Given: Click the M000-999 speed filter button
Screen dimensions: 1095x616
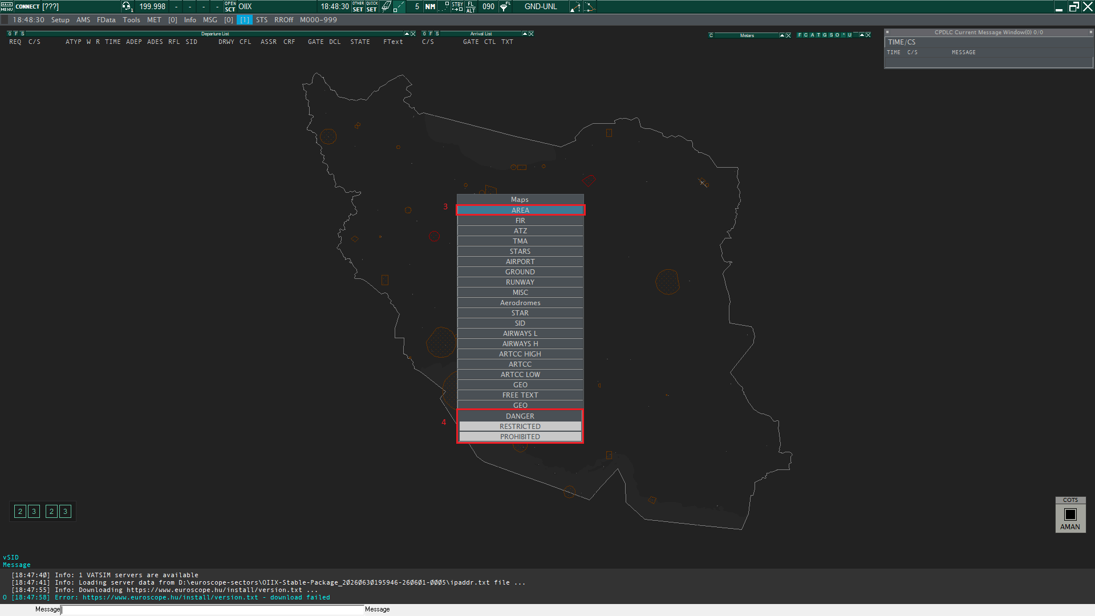Looking at the screenshot, I should (x=318, y=20).
